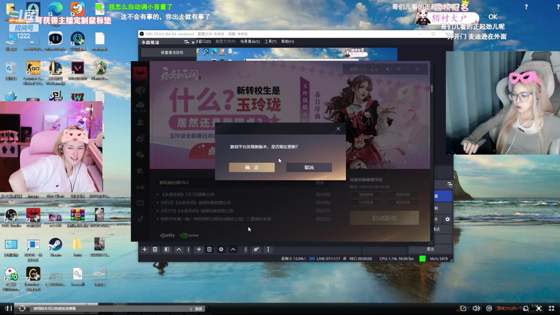The image size is (560, 315).
Task: Open the friends sidebar icon in launcher
Action: click(x=140, y=123)
